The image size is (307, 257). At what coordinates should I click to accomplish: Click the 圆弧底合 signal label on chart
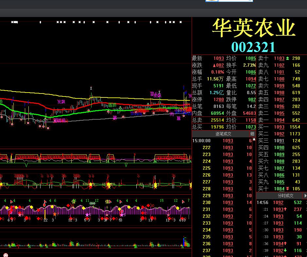pos(61,120)
